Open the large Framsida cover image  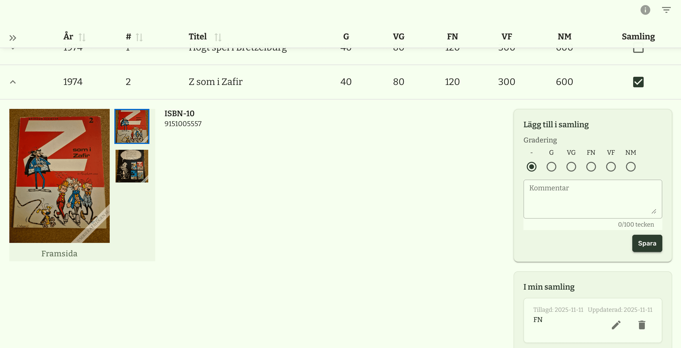pos(60,176)
